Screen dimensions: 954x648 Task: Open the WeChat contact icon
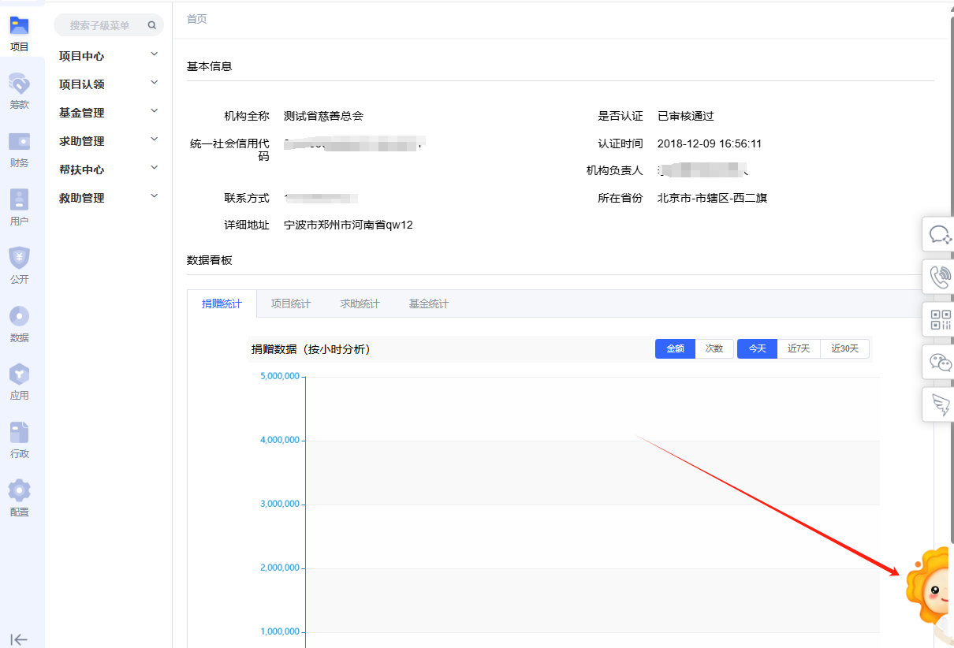coord(940,363)
